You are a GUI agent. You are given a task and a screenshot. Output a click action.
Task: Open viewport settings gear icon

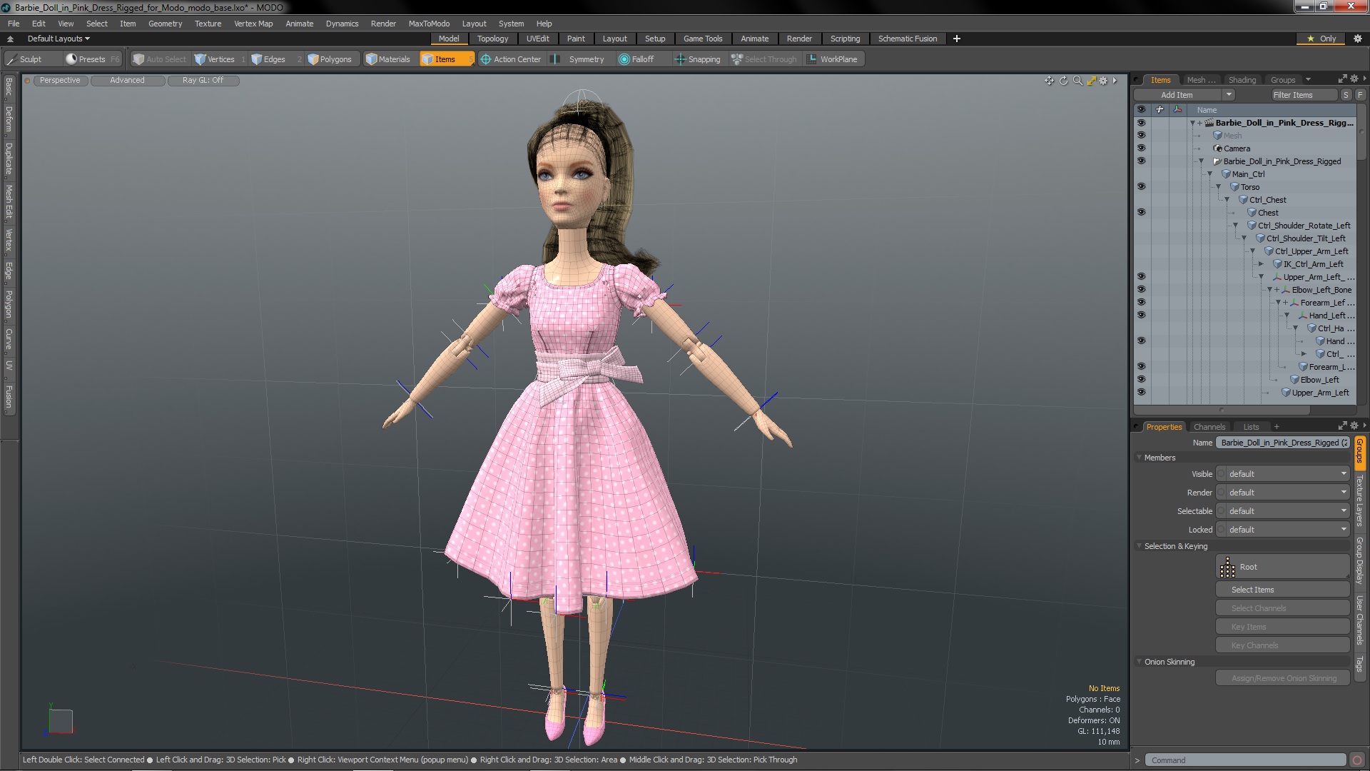1103,81
